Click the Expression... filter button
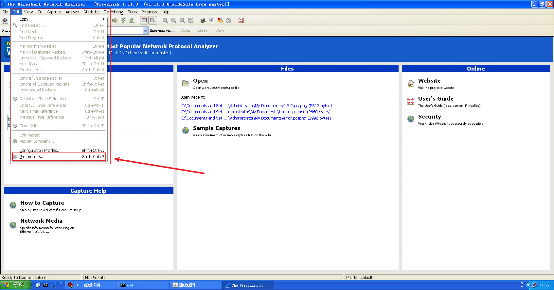Image resolution: width=554 pixels, height=290 pixels. pyautogui.click(x=162, y=30)
